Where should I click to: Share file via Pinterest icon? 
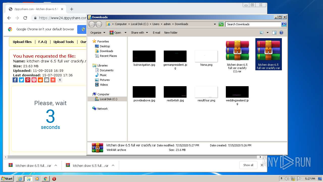click(28, 80)
